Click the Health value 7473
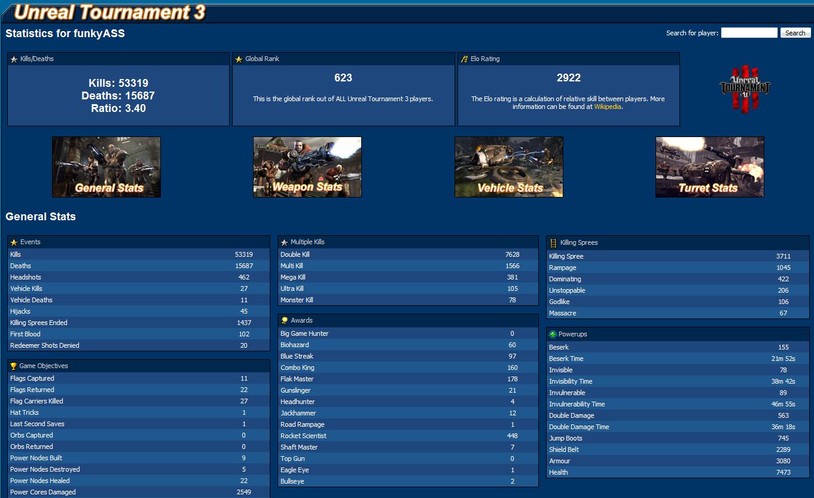This screenshot has width=814, height=498. 783,472
